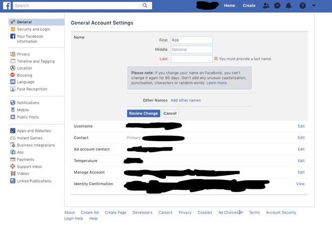Open the Privacy settings page

(x=23, y=54)
